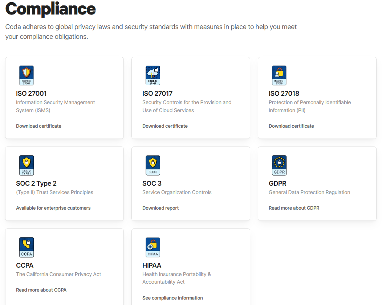Download the ISO 27018 certificate
Screen dimensions: 382x305
coord(291,126)
